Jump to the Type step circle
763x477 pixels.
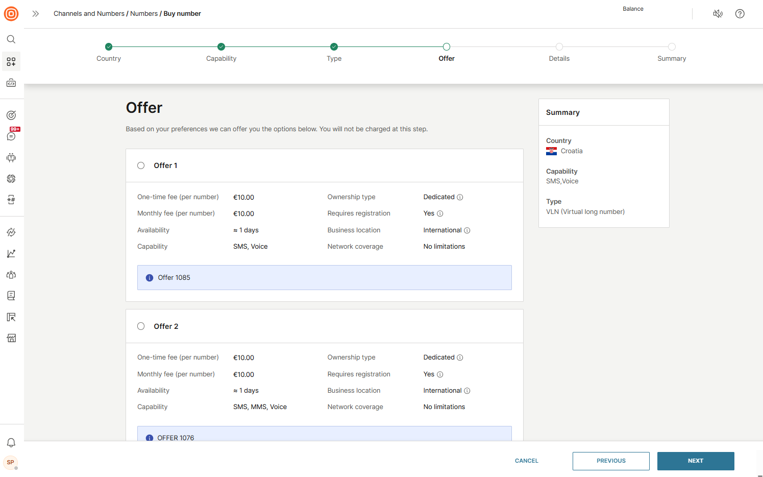334,47
